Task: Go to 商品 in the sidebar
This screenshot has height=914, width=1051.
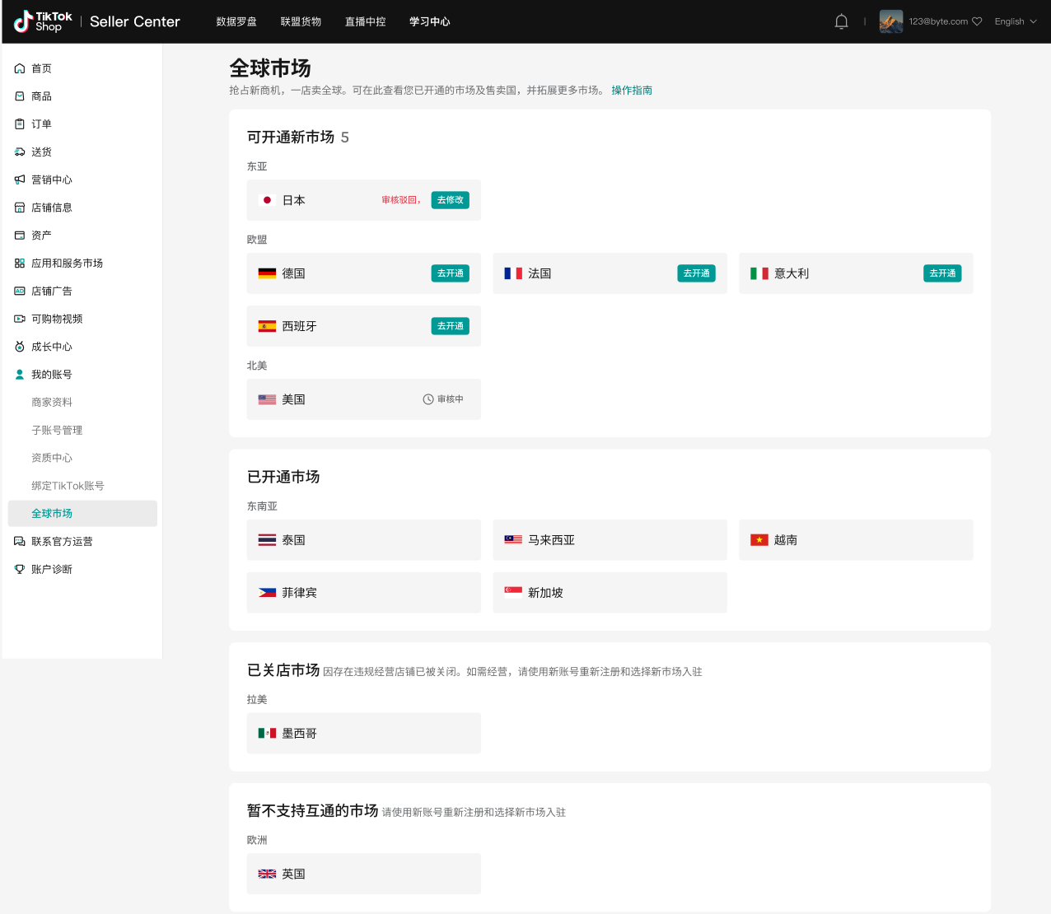Action: click(41, 96)
